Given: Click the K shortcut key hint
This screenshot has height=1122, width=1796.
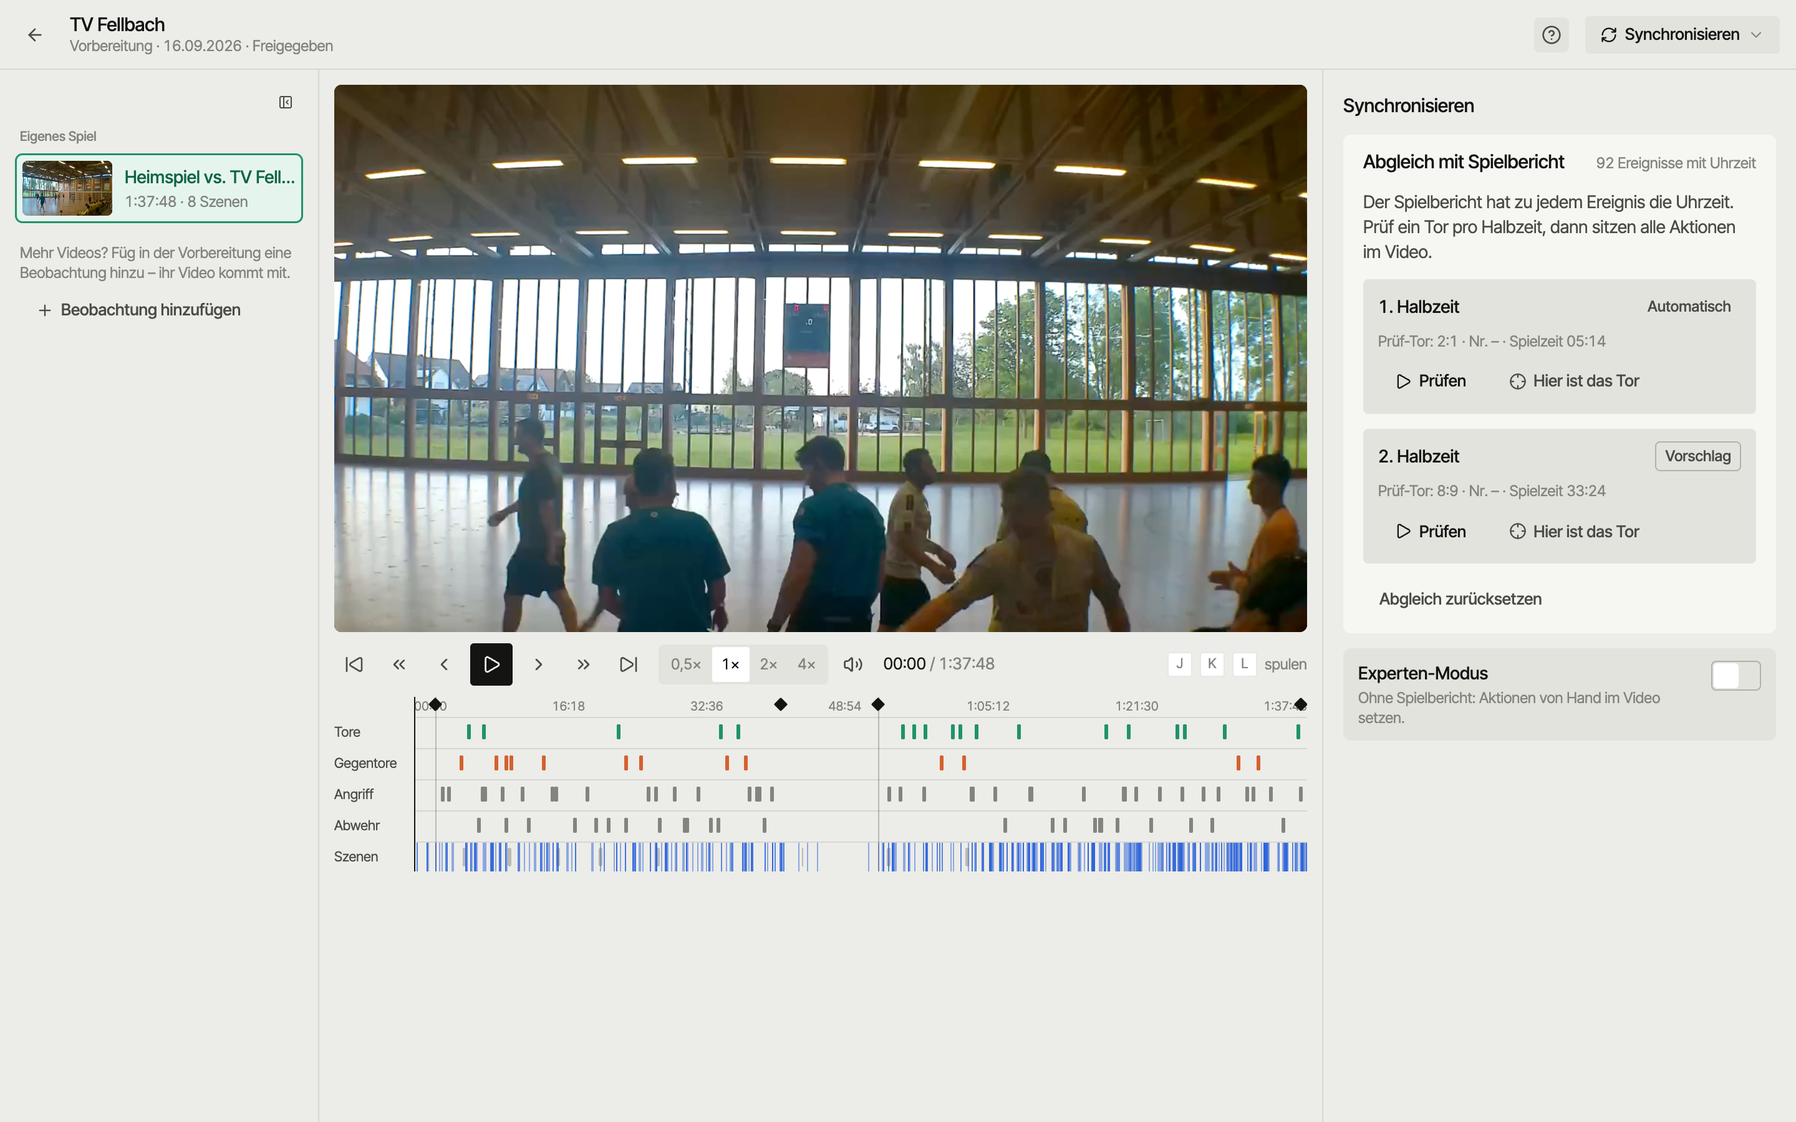Looking at the screenshot, I should click(x=1212, y=663).
